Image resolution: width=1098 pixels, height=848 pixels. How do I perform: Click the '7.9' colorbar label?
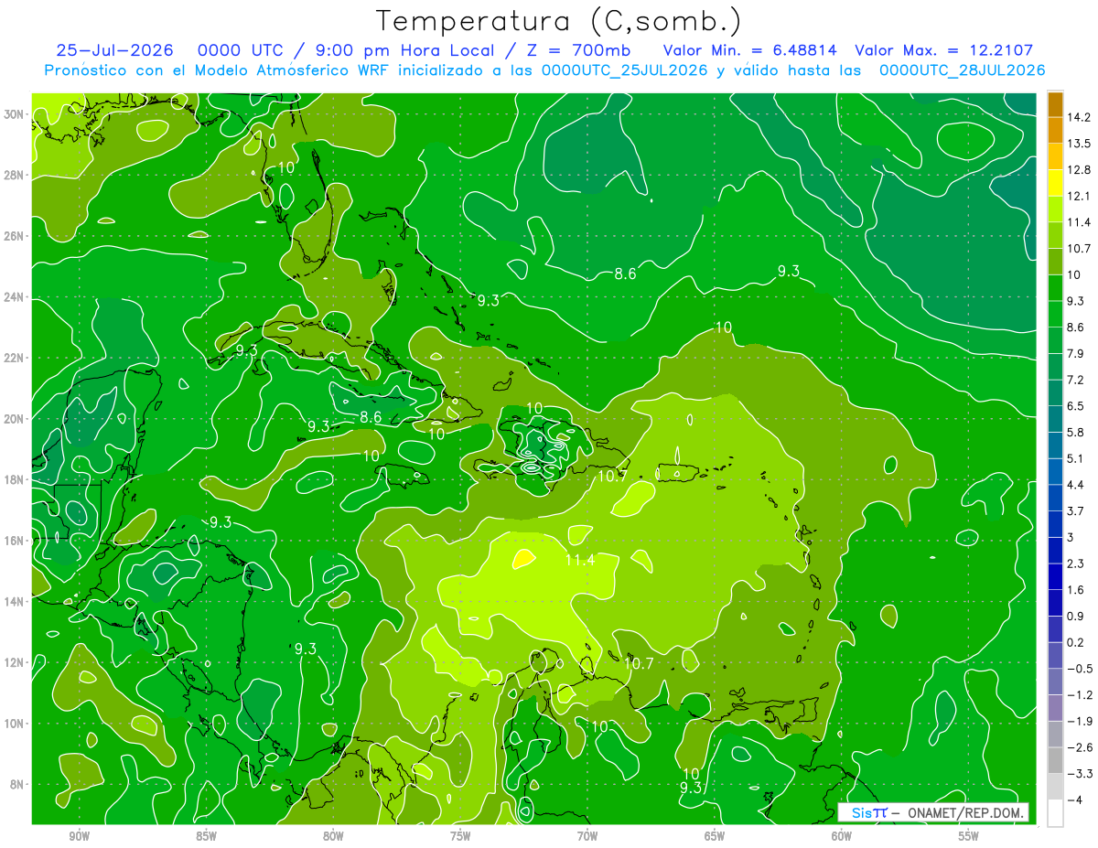(1076, 353)
